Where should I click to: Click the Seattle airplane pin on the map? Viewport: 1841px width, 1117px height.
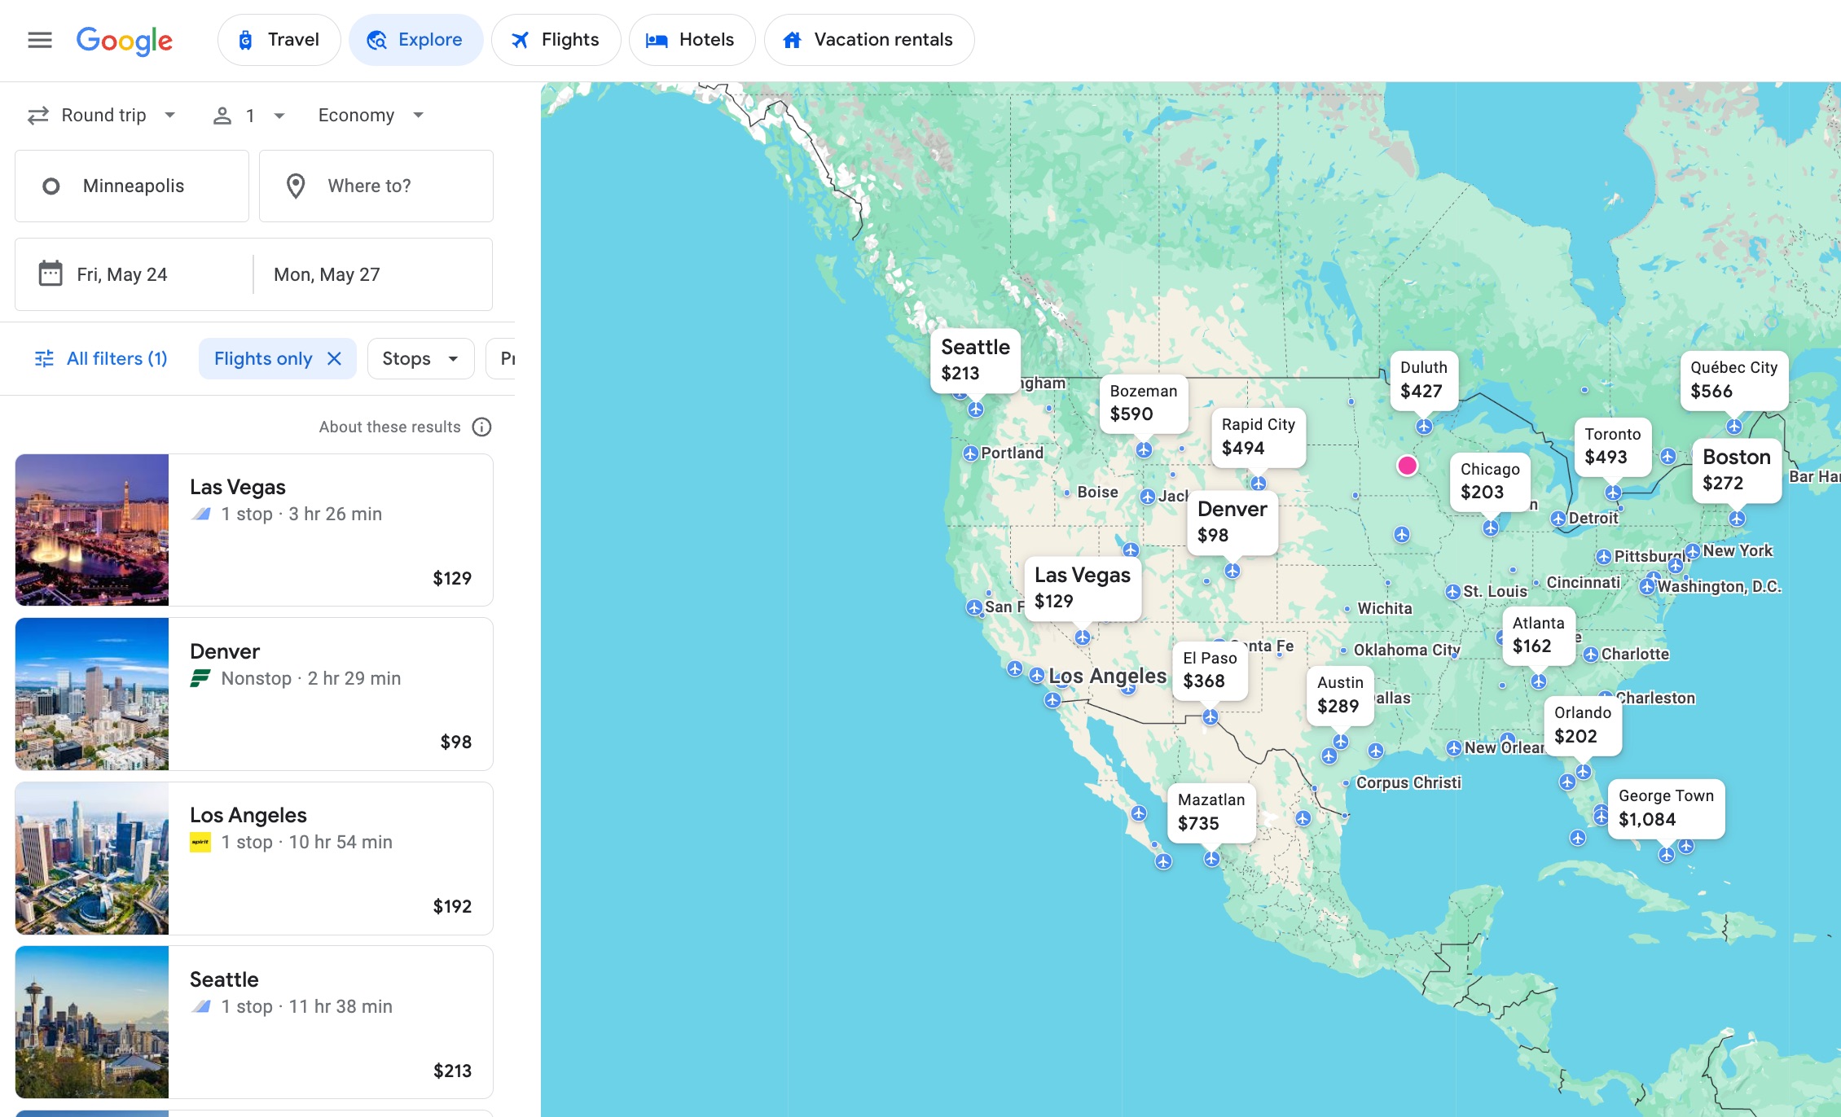click(975, 410)
